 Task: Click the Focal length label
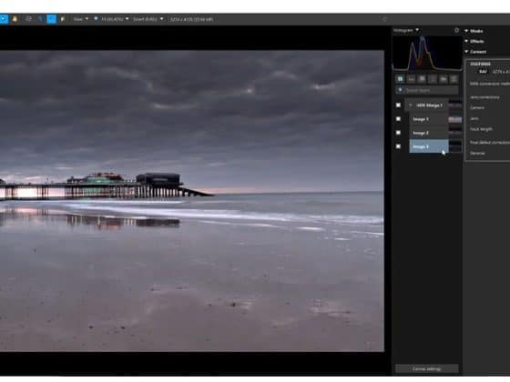coord(481,129)
